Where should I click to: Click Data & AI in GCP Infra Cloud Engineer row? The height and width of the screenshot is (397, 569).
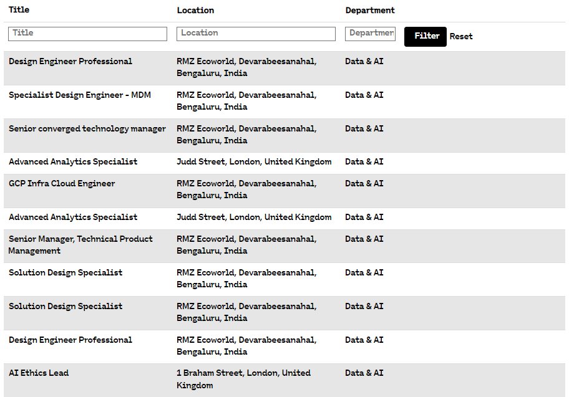pyautogui.click(x=364, y=183)
